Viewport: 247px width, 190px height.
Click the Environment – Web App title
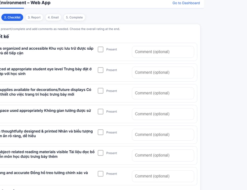coord(25,3)
